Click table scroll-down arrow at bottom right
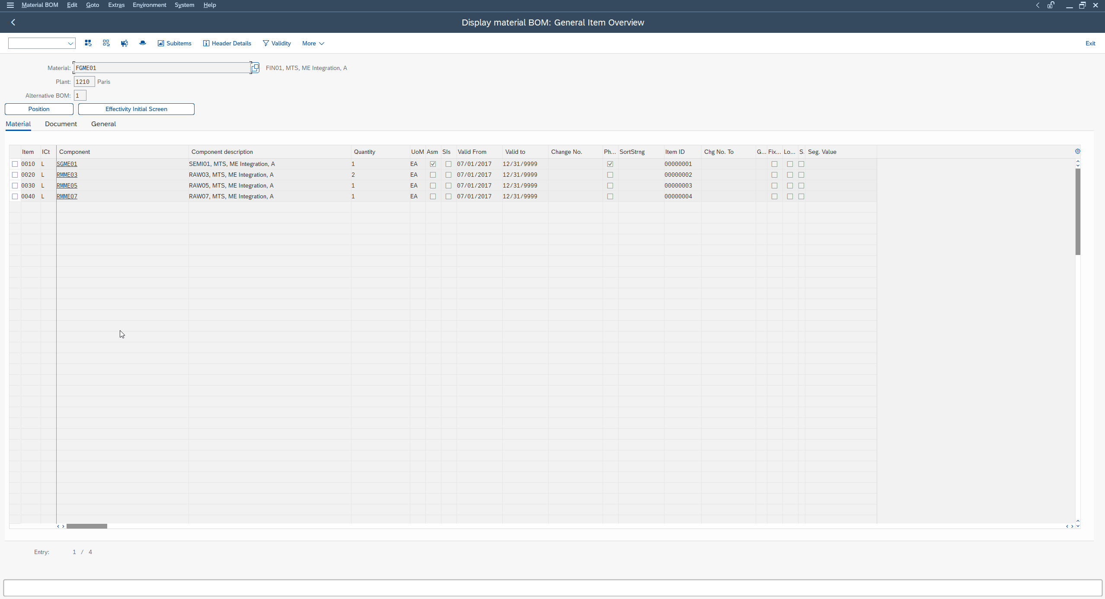The image size is (1105, 599). [x=1078, y=526]
